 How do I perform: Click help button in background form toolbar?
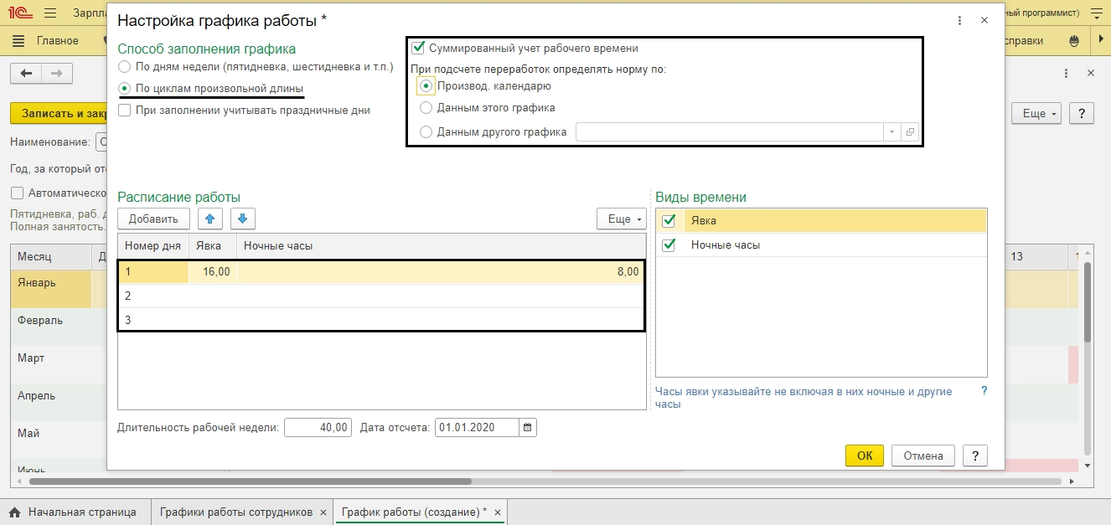(x=1083, y=113)
